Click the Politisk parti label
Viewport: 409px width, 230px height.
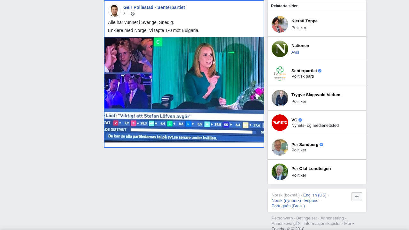click(x=303, y=76)
